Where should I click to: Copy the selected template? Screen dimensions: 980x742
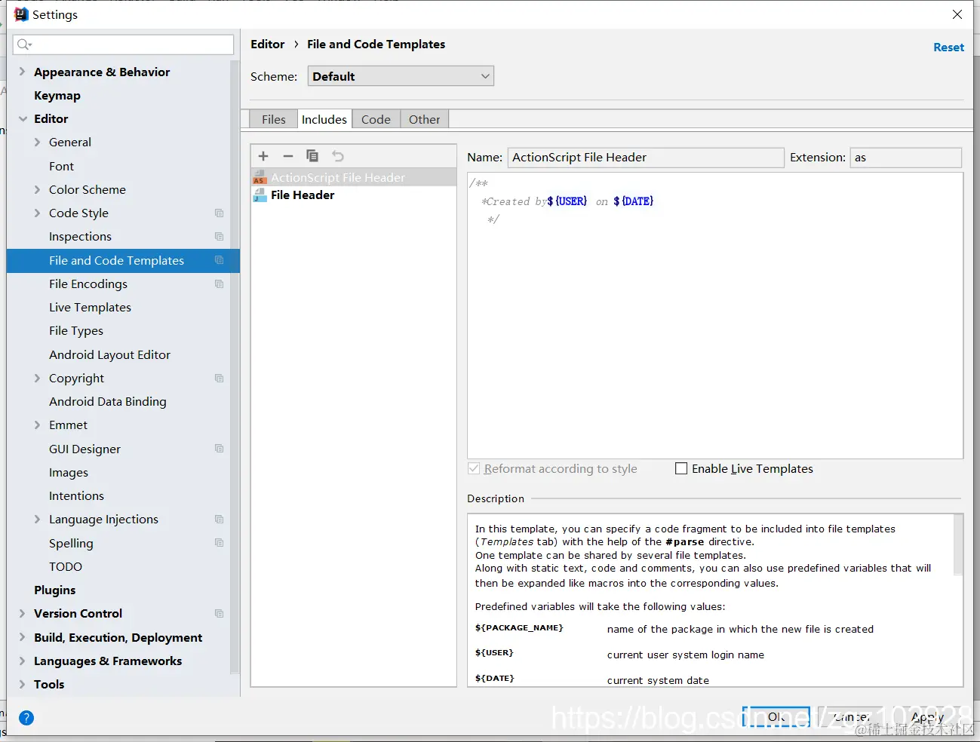tap(312, 156)
